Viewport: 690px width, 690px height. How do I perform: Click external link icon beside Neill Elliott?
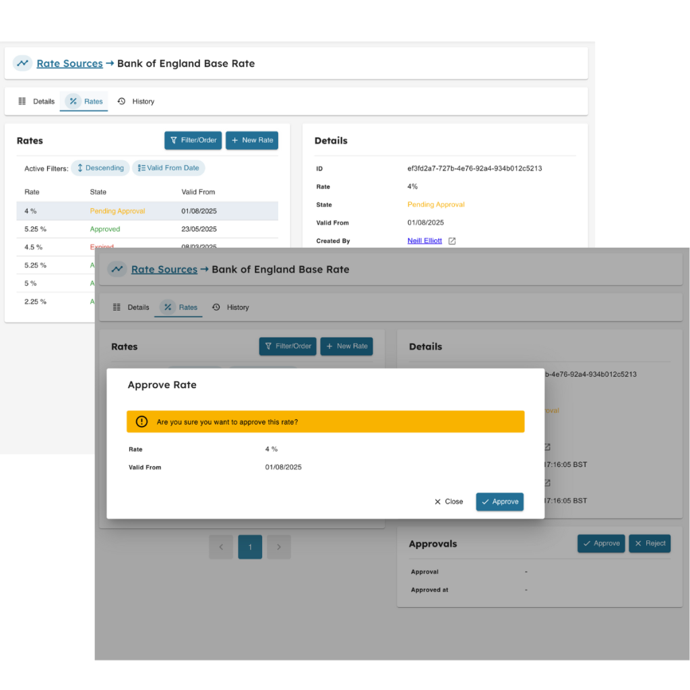pos(452,241)
